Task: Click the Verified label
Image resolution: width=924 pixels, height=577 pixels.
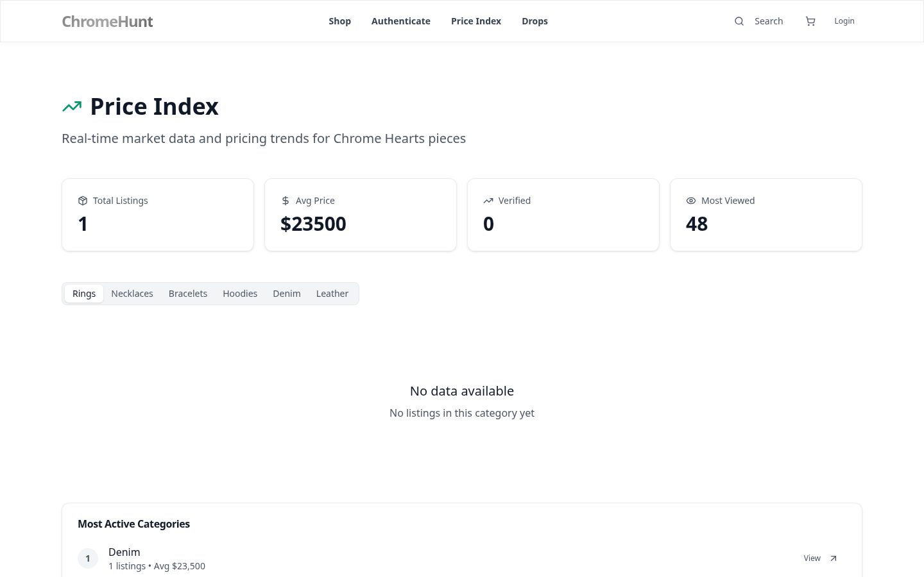Action: coord(515,201)
